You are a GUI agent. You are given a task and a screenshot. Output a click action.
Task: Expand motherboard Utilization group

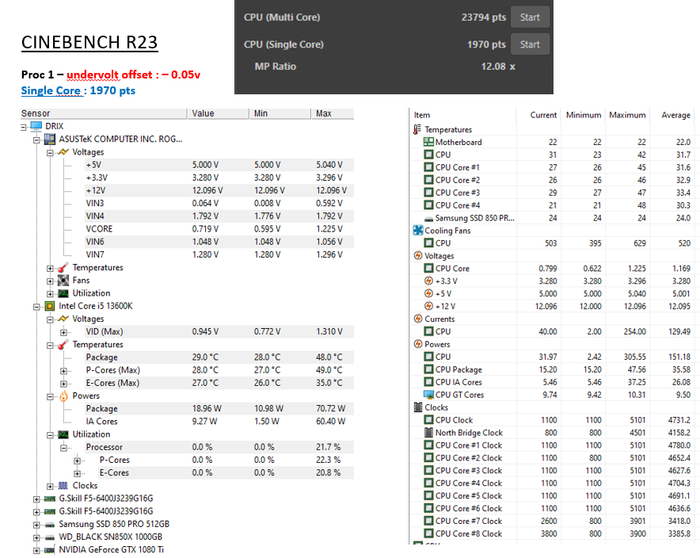click(50, 294)
